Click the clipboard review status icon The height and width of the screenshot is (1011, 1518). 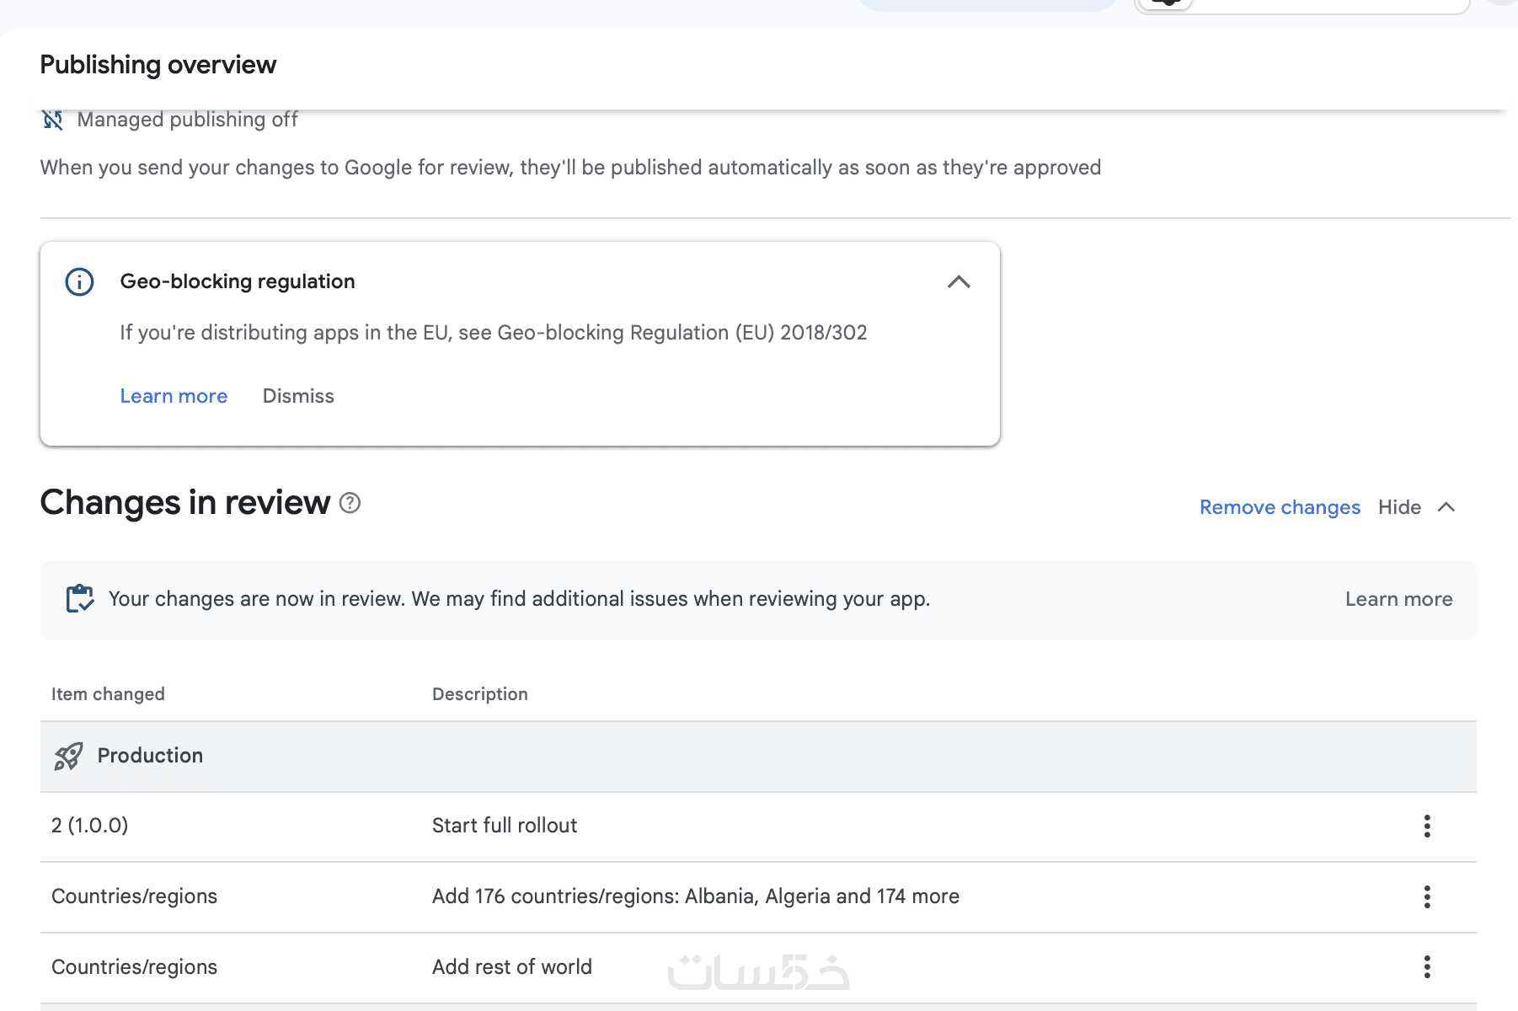(80, 599)
